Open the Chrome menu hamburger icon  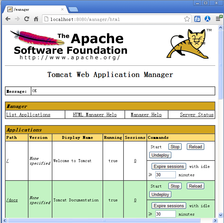(219, 18)
